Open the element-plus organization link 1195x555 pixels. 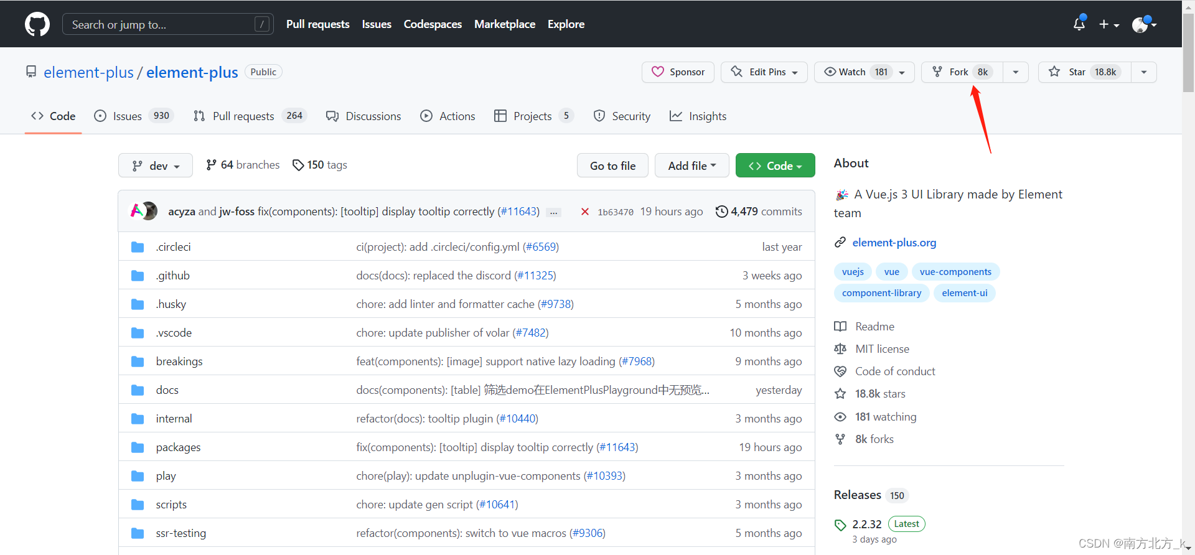click(88, 72)
